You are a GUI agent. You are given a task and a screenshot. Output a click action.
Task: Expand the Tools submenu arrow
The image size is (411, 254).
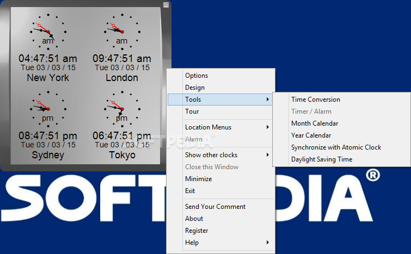pyautogui.click(x=267, y=99)
